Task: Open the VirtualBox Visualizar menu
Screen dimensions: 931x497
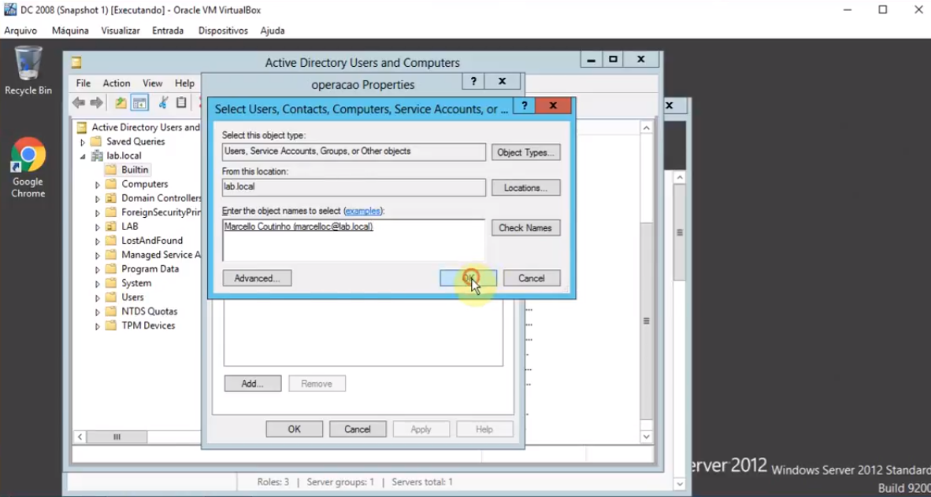Action: pos(121,30)
